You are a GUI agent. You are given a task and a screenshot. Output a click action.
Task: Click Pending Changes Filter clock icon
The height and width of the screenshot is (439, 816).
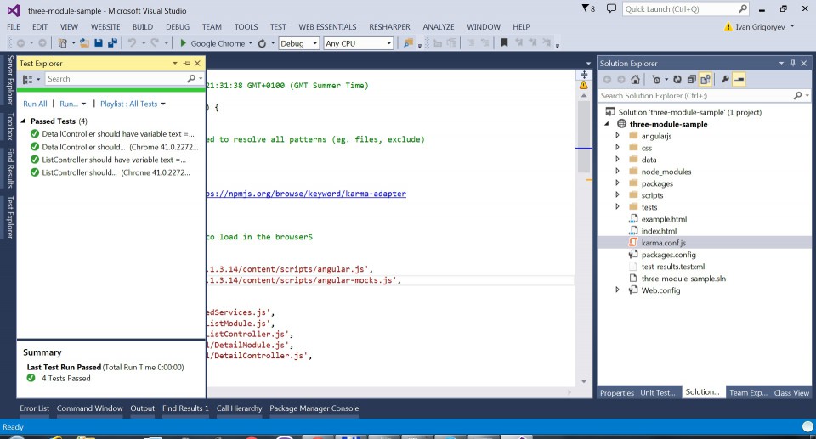[x=656, y=80]
